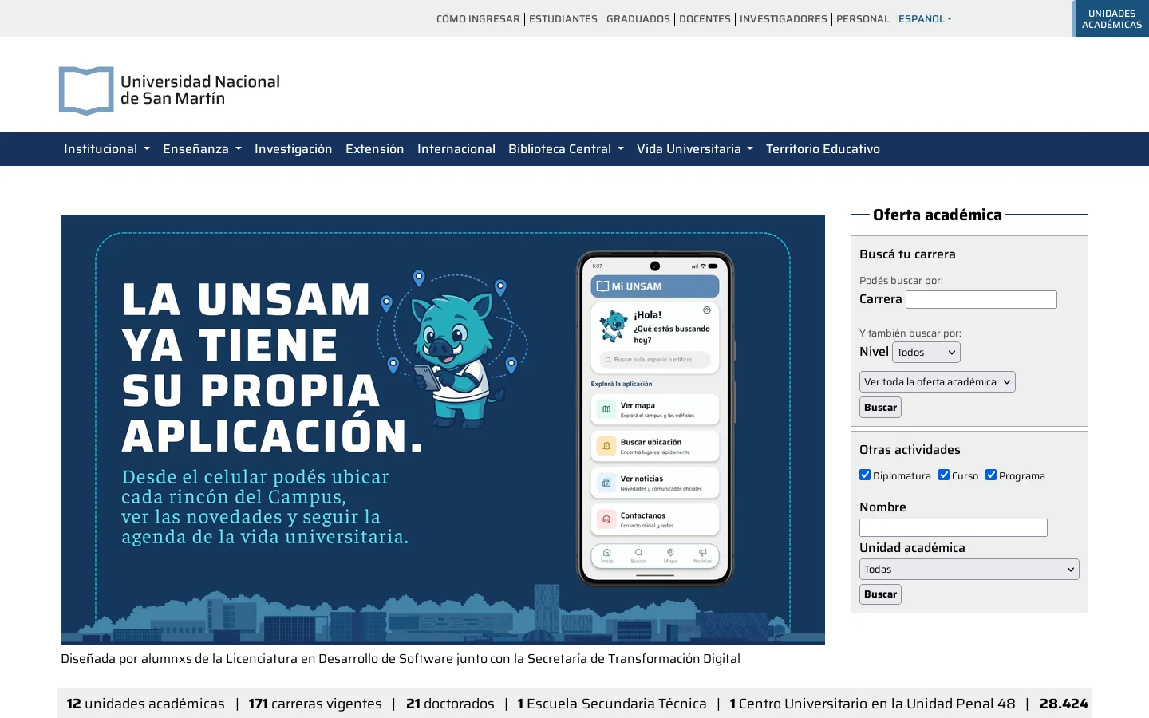The image size is (1149, 718).
Task: Focus the Carrera search field
Action: (981, 299)
